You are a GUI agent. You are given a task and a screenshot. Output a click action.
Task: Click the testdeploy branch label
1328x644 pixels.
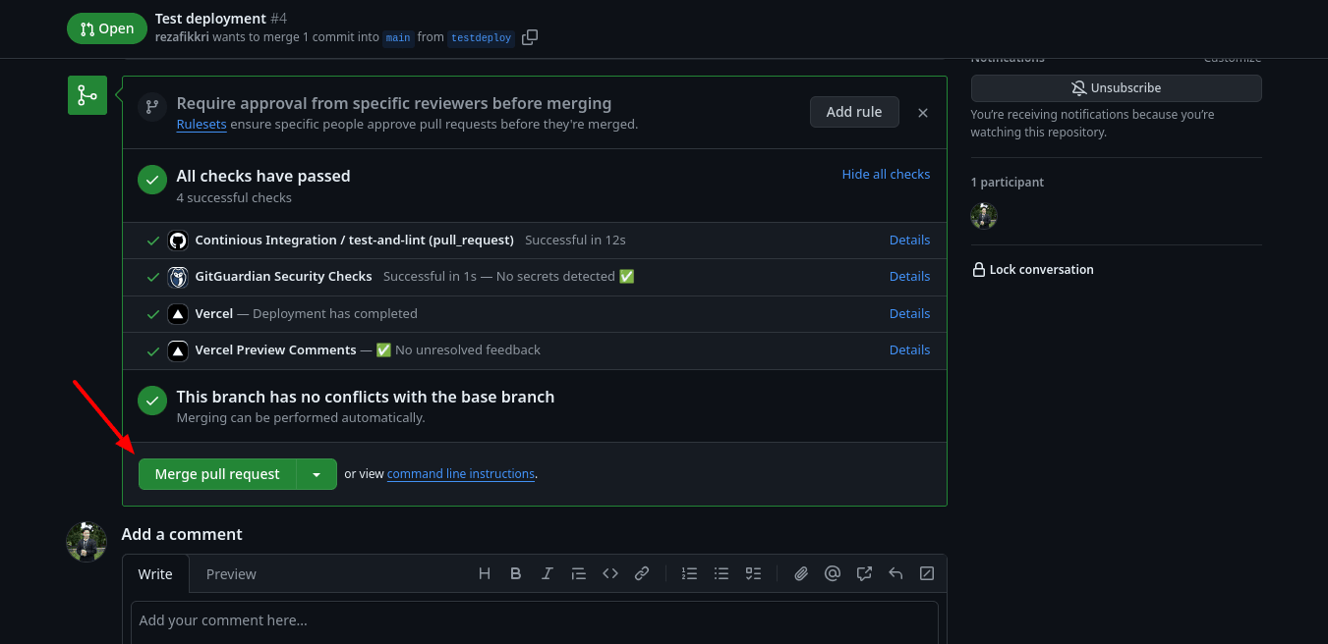tap(481, 37)
